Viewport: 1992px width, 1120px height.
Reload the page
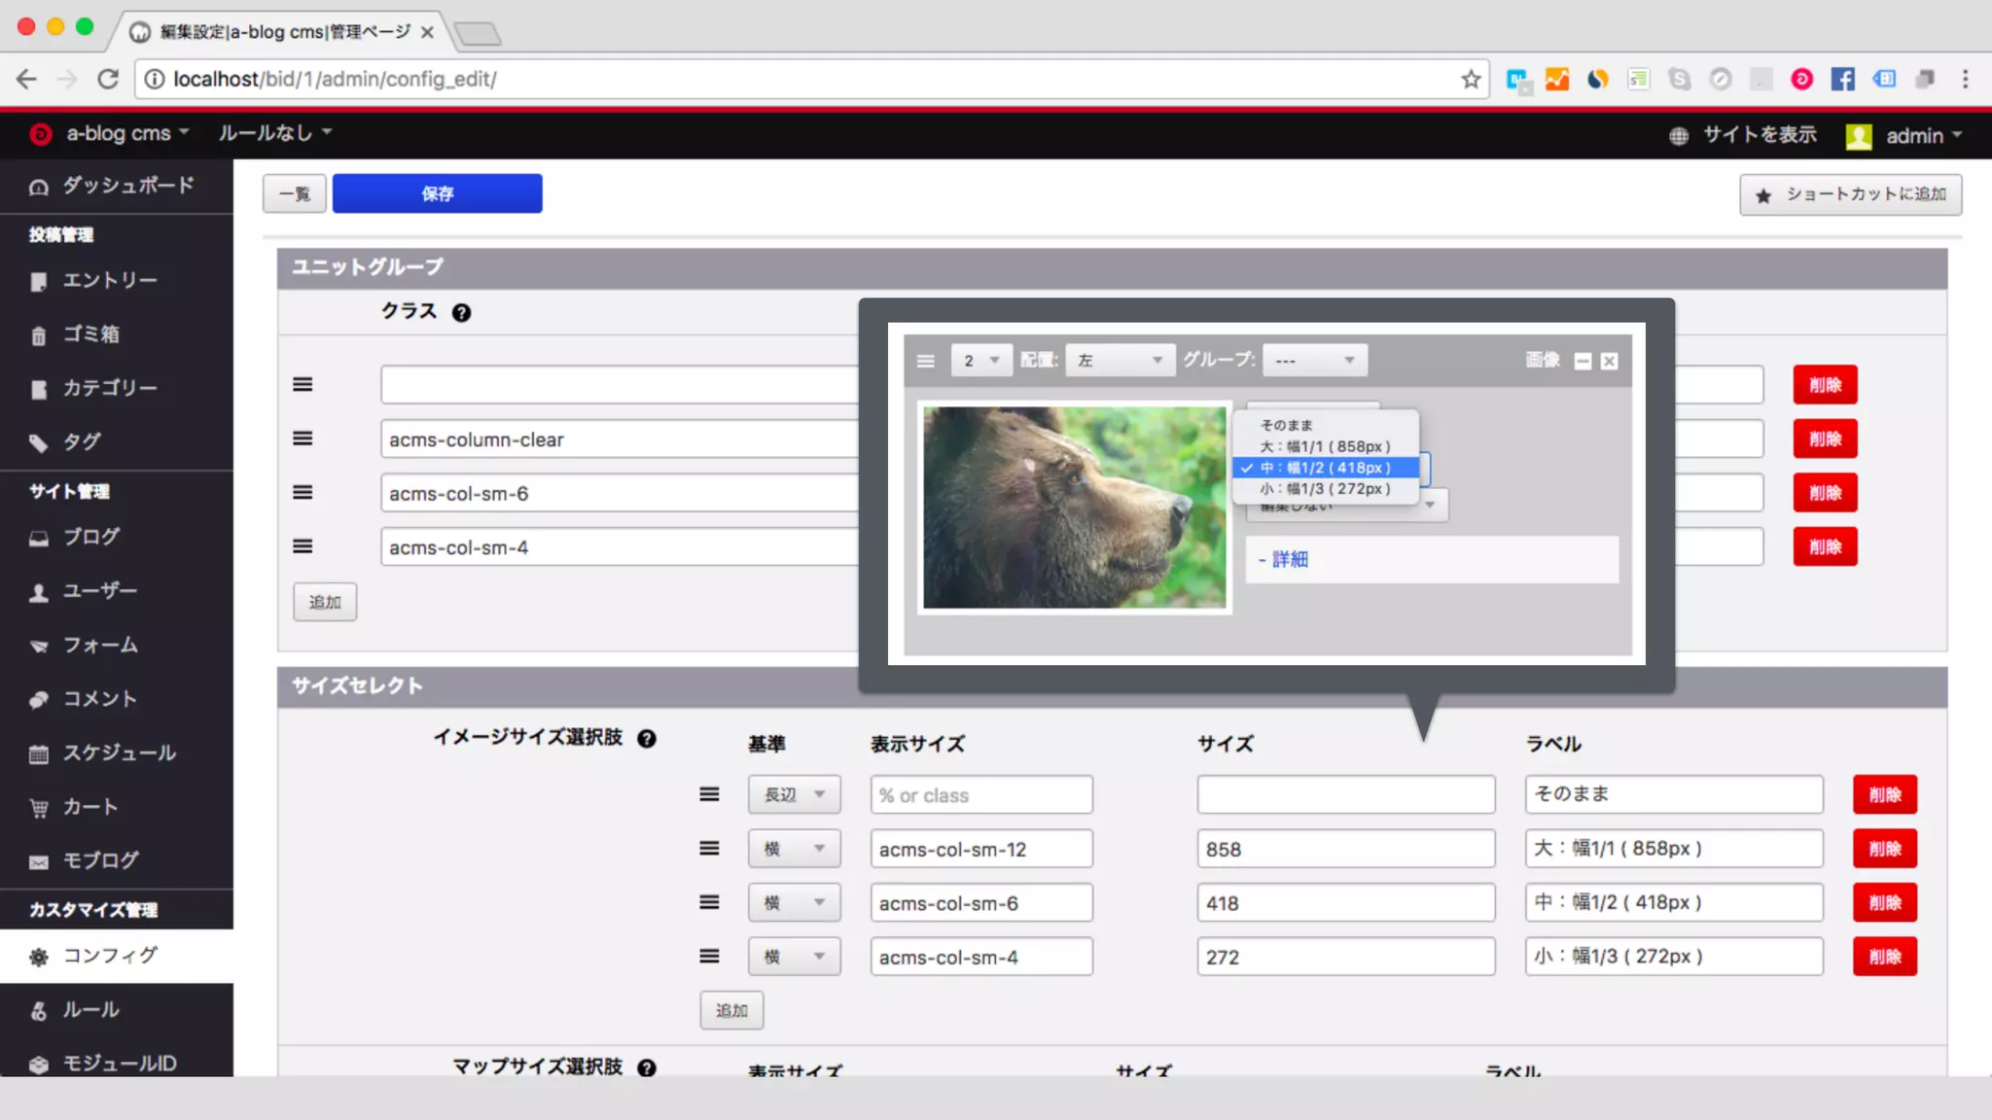[x=108, y=79]
